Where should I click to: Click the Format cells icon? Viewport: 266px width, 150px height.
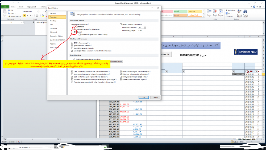pyautogui.click(x=221, y=11)
